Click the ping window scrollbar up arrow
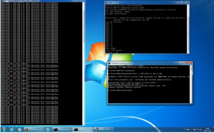 click(x=83, y=3)
